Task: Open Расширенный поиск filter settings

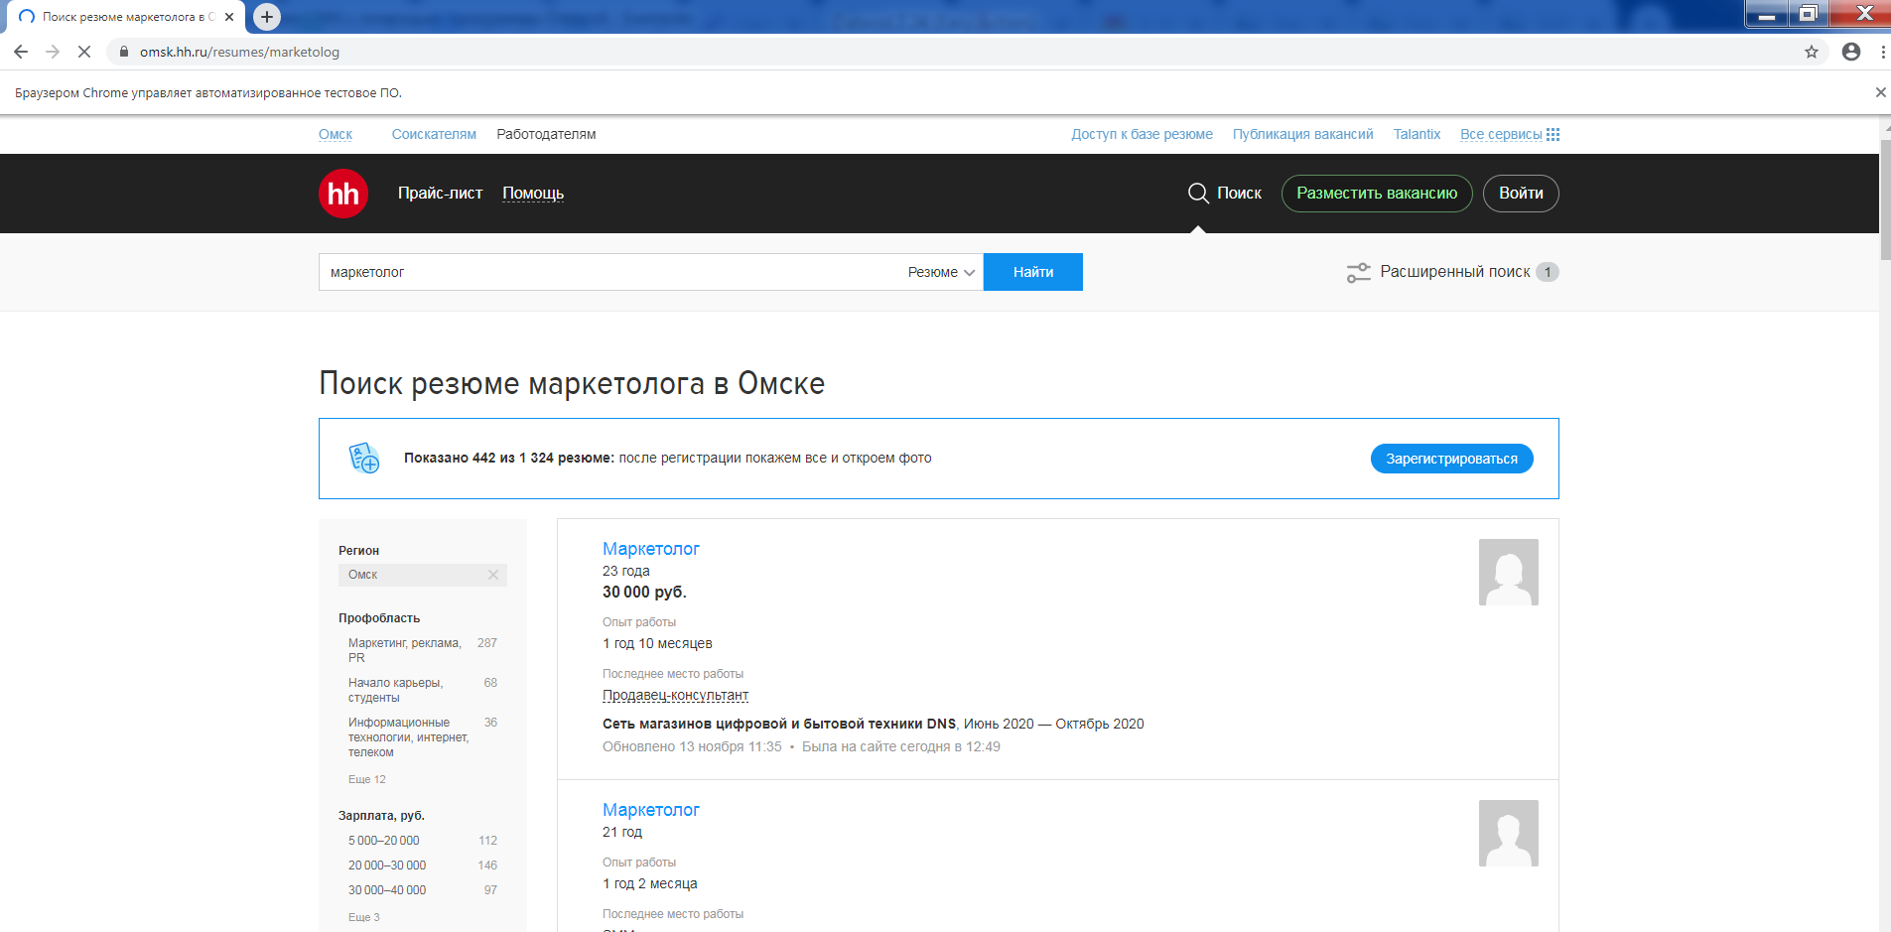Action: coord(1452,272)
